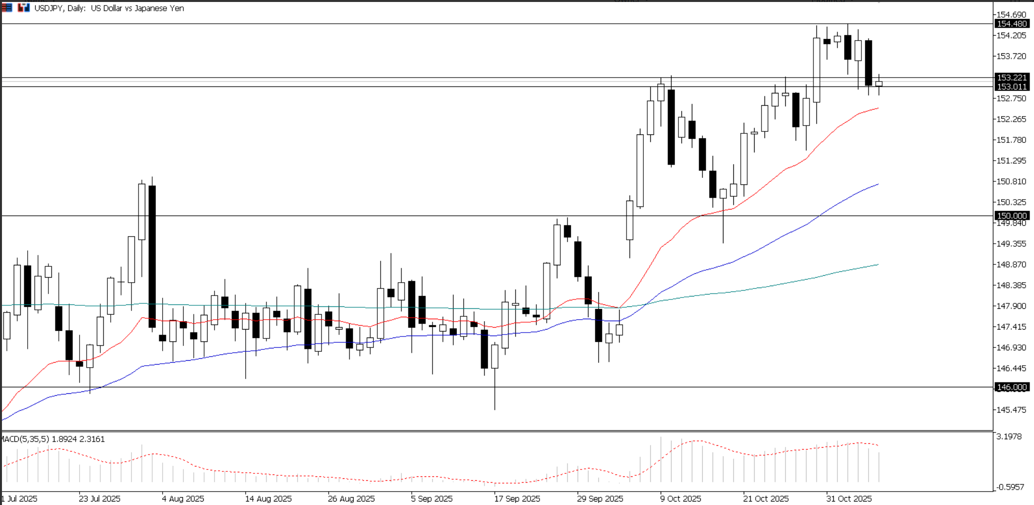Viewport: 1034px width, 505px height.
Task: Click the candlestick chart icon beside the title
Action: [23, 7]
